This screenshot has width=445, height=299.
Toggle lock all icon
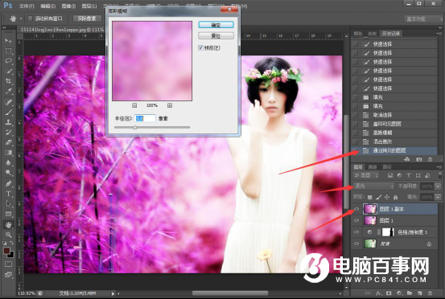(395, 197)
